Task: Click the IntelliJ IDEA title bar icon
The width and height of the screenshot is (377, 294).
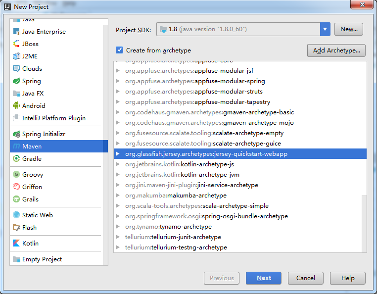Action: (x=7, y=7)
